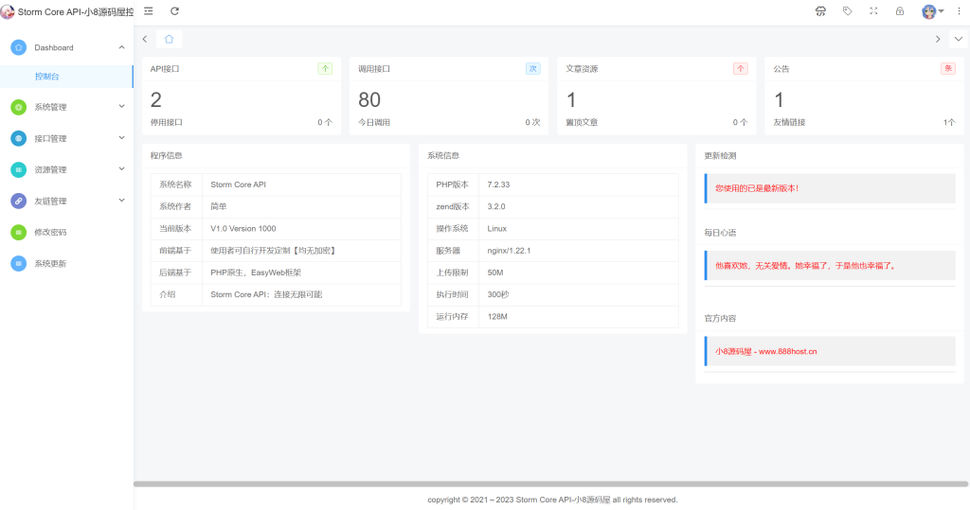Click the 执行时间 300秒 value
Image resolution: width=970 pixels, height=510 pixels.
pos(498,295)
